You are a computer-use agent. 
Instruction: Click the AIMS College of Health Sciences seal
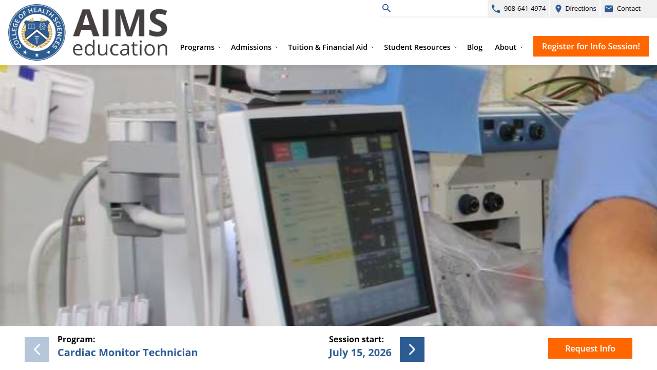tap(37, 32)
